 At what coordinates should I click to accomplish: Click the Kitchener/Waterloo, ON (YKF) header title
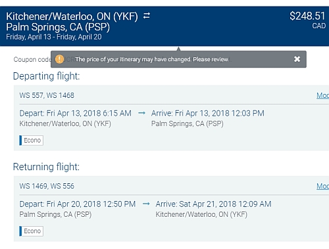pos(72,16)
